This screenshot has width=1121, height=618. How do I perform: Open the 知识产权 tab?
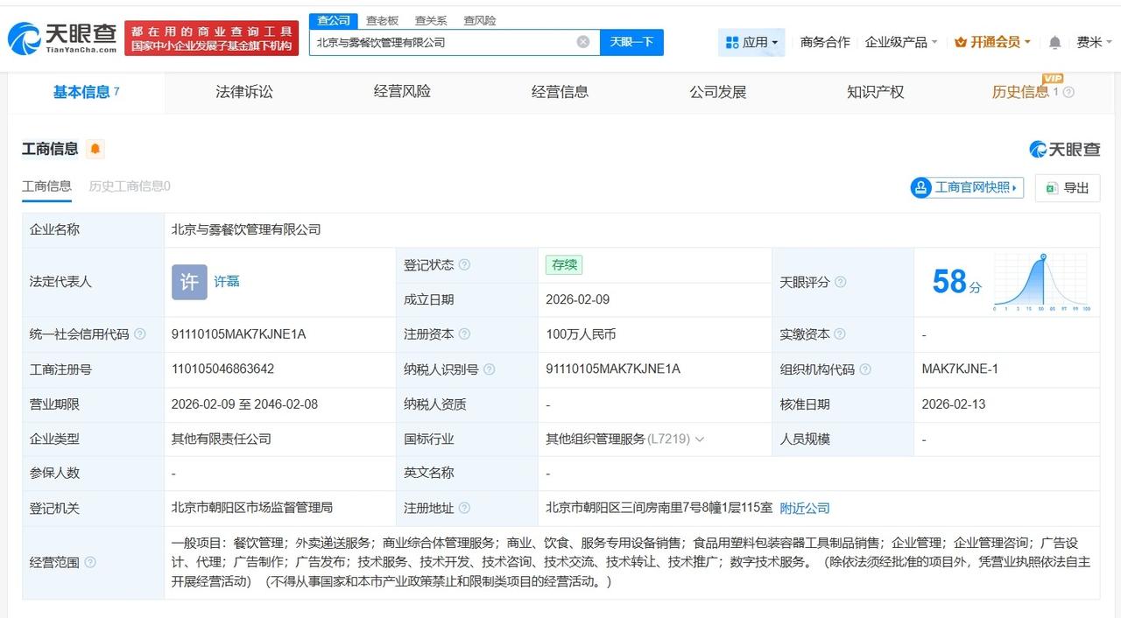pos(875,92)
